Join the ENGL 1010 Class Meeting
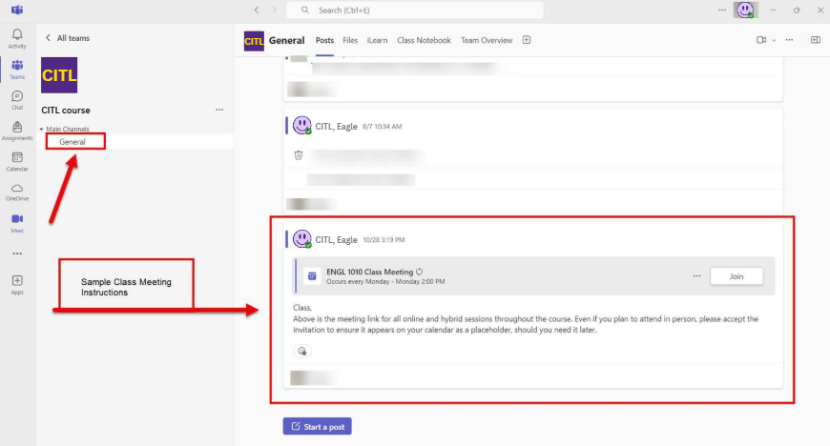The width and height of the screenshot is (830, 446). [736, 276]
